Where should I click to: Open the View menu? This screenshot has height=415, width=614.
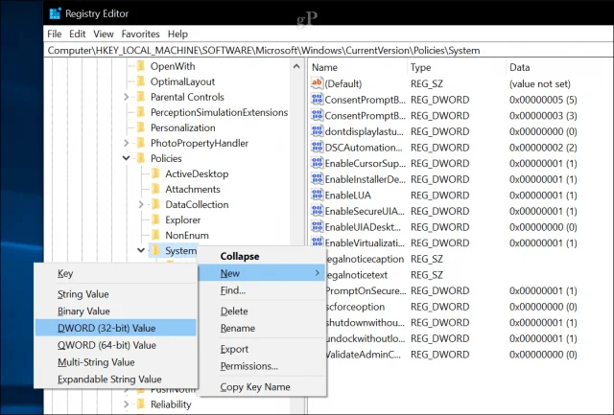coord(104,35)
